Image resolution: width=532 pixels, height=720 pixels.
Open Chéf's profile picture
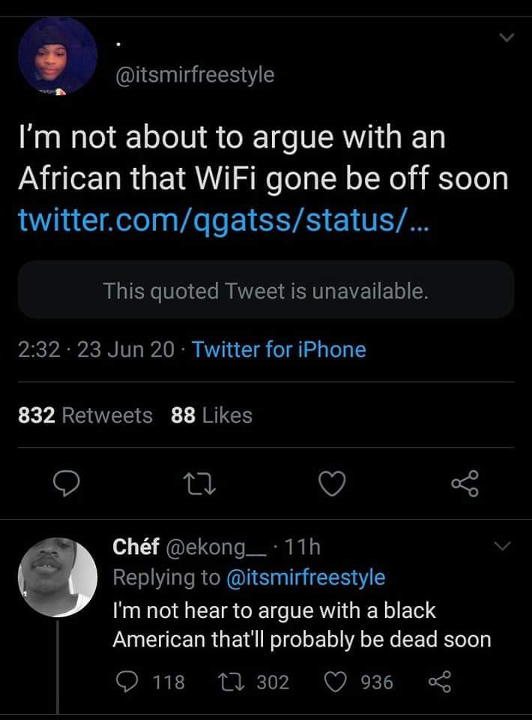pyautogui.click(x=58, y=577)
